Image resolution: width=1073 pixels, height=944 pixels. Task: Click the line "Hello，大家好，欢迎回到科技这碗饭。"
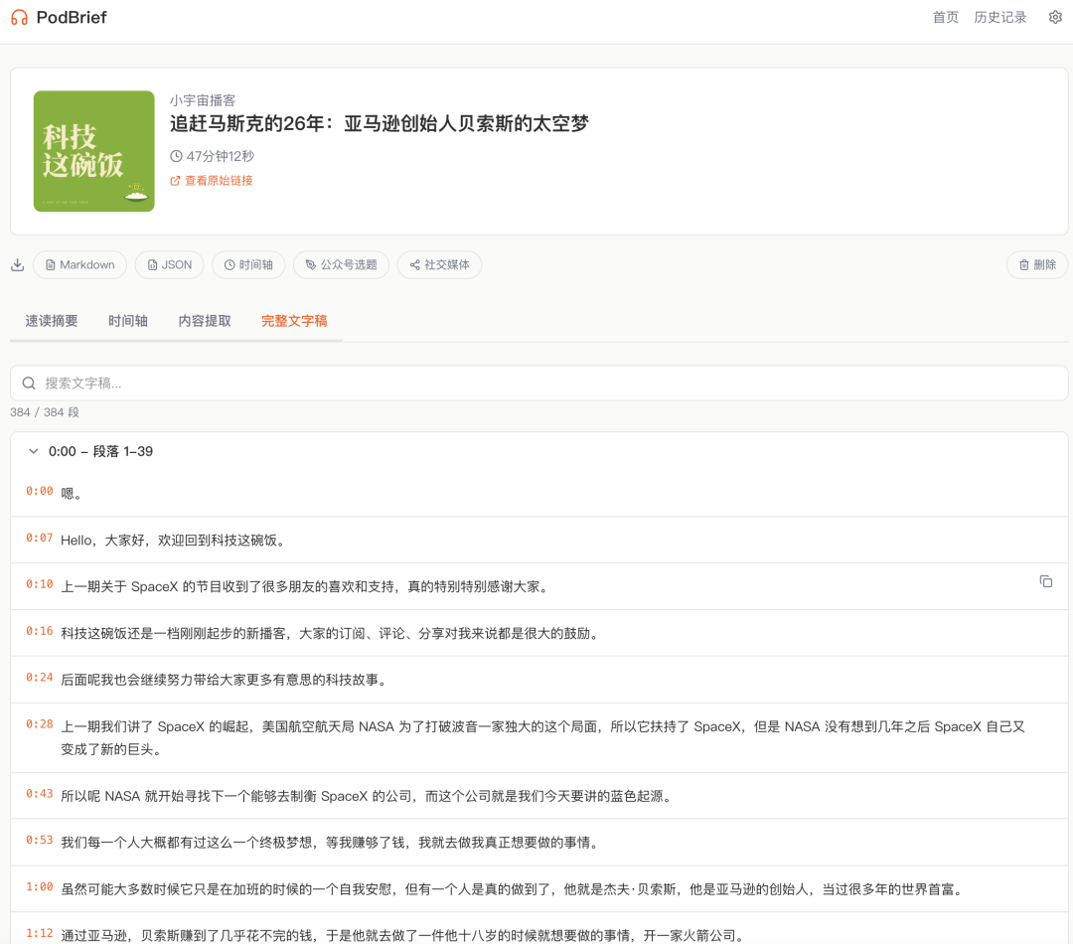[x=173, y=541]
